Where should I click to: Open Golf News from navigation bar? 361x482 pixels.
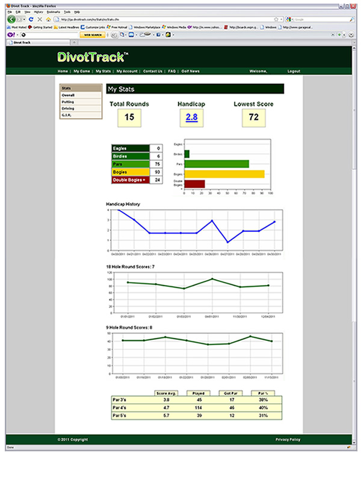pyautogui.click(x=192, y=71)
